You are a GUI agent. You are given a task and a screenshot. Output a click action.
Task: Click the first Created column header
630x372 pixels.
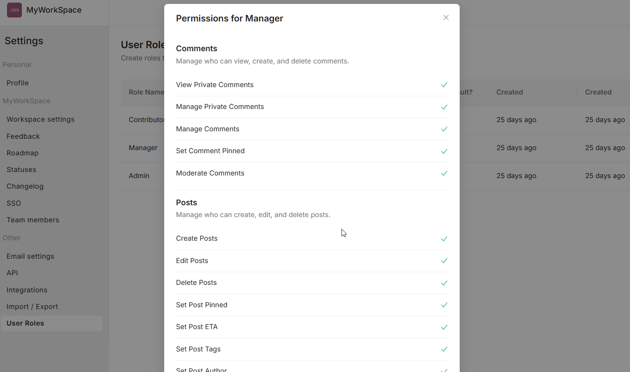coord(510,92)
